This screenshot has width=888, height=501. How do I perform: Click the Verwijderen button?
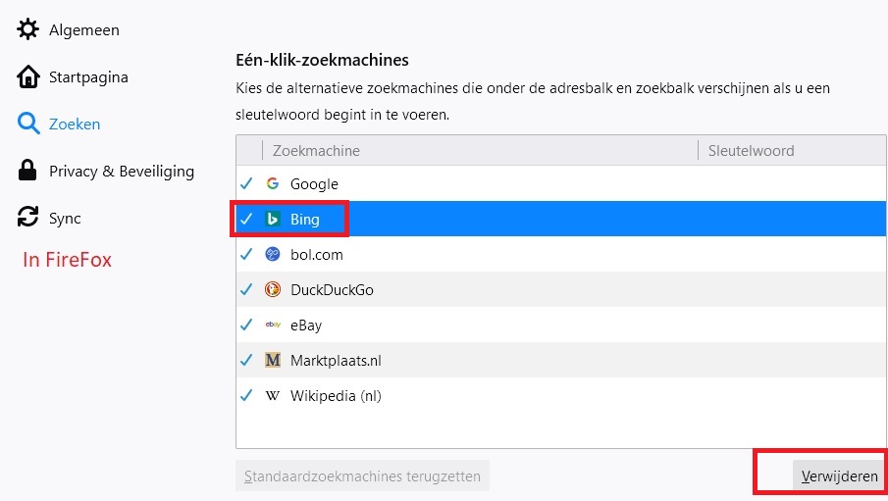(839, 476)
